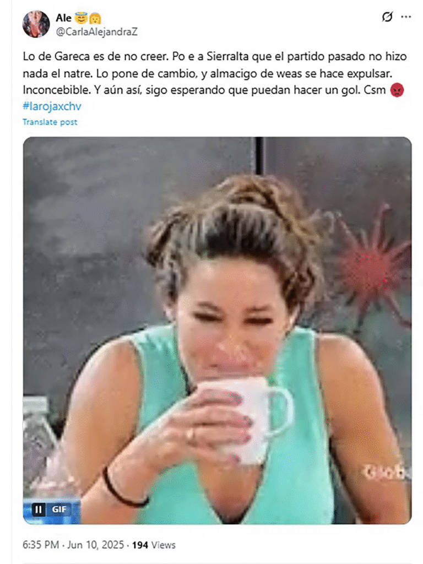Click the angry red face emoji
423x564 pixels.
click(x=397, y=90)
